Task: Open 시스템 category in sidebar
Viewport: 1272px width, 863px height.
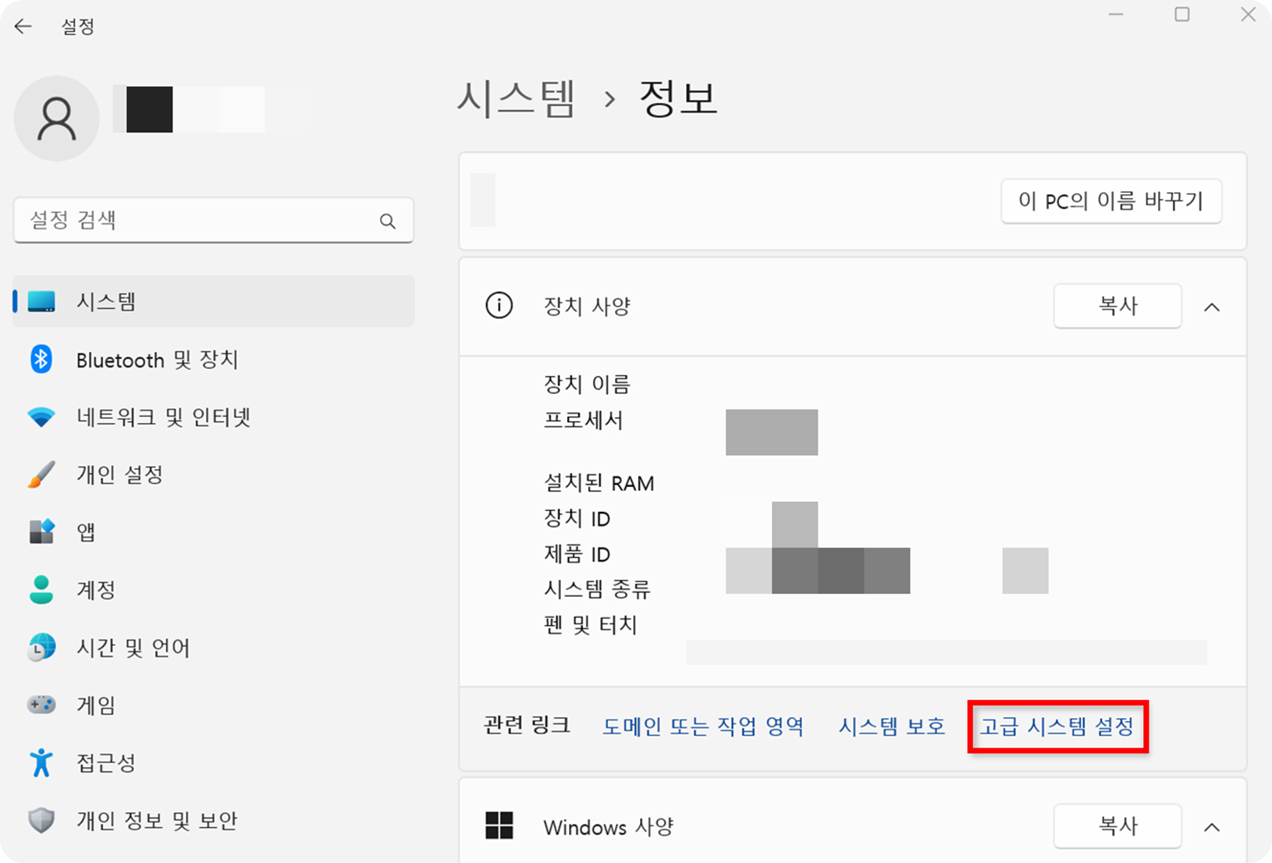Action: coord(214,302)
